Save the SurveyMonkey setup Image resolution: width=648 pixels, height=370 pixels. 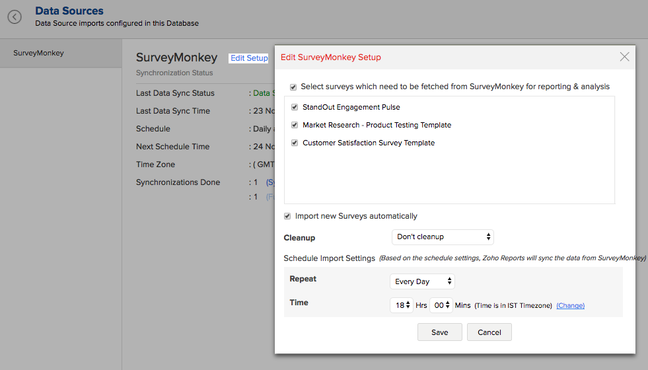pos(440,332)
